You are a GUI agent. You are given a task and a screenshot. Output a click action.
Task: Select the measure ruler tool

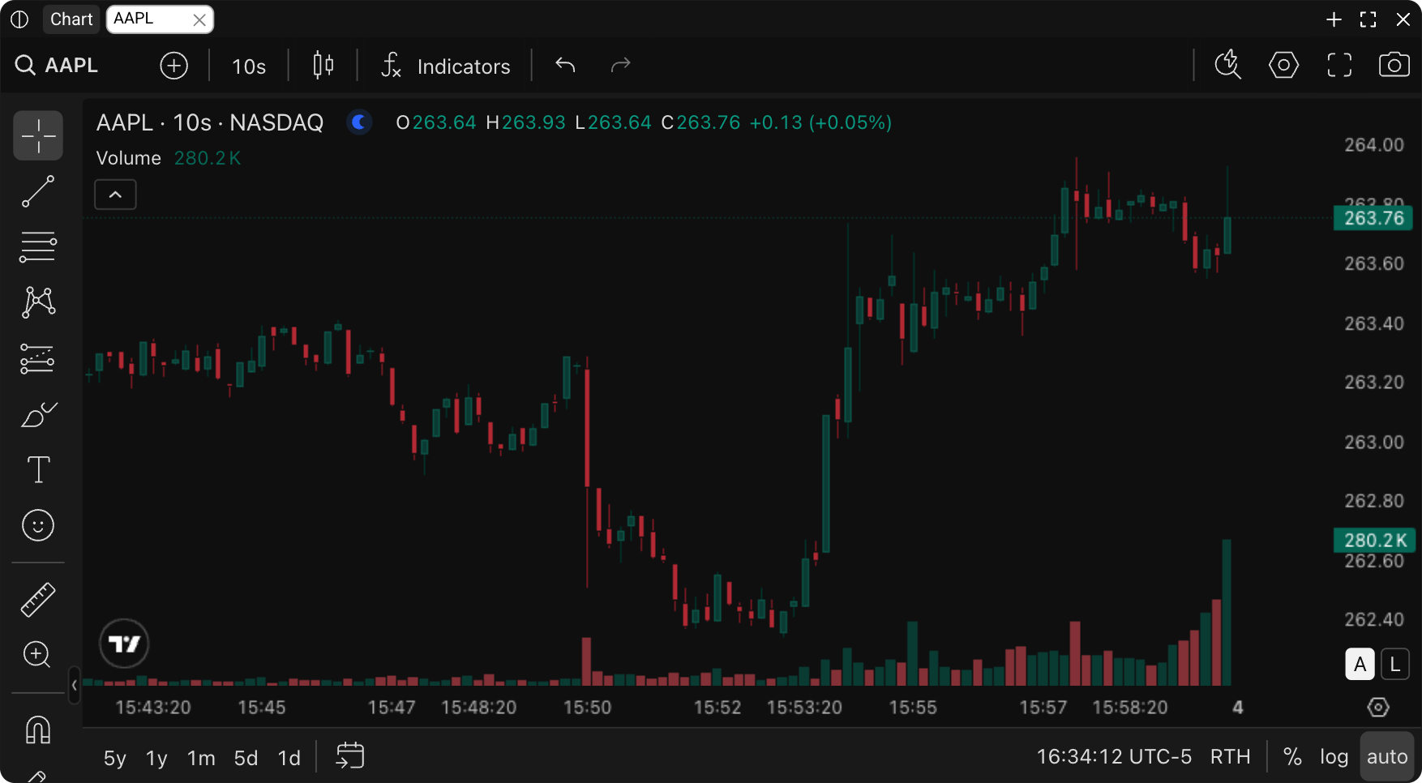pos(37,600)
